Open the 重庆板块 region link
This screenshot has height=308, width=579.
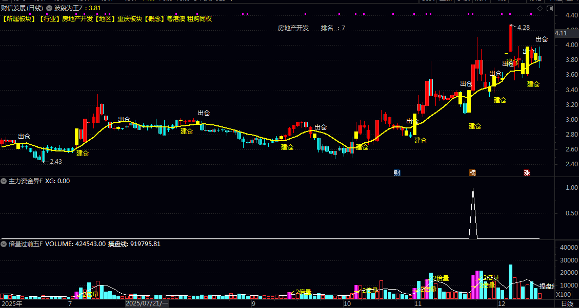[x=130, y=19]
